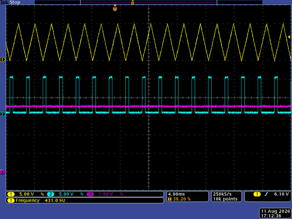Image resolution: width=292 pixels, height=219 pixels.
Task: Click the 17:12:36 time readout
Action: (x=271, y=216)
